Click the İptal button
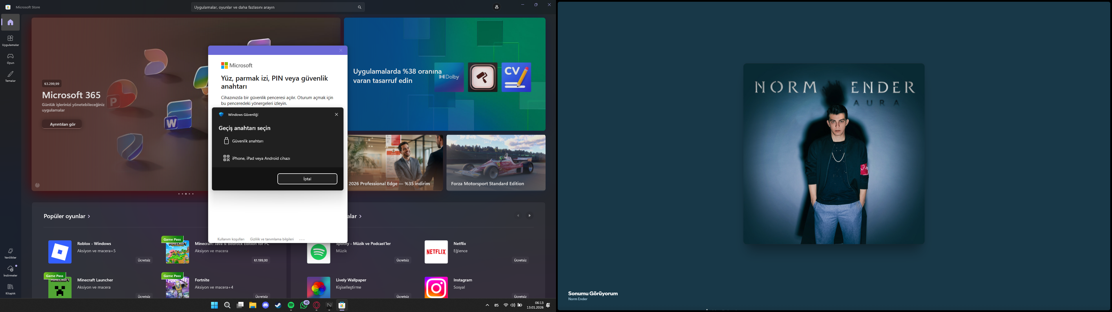Image resolution: width=1112 pixels, height=312 pixels. (x=307, y=179)
